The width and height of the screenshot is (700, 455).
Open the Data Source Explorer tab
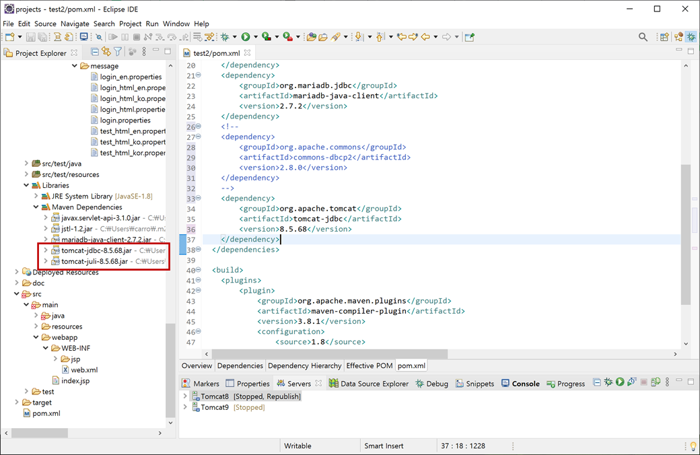(369, 384)
